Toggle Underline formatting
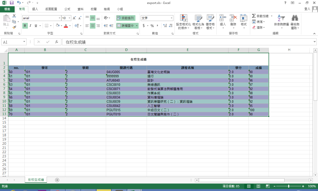This screenshot has height=191, width=318. (36, 25)
